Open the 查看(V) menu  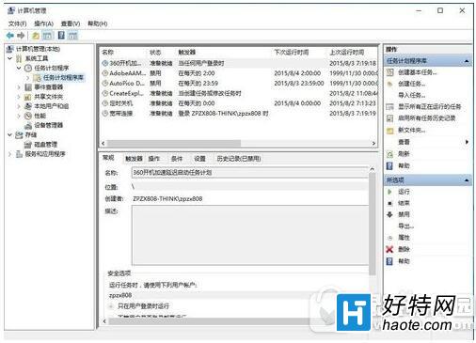(x=71, y=23)
